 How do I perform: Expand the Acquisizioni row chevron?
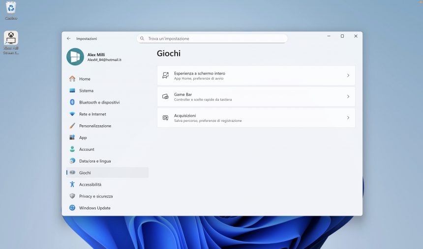[348, 118]
